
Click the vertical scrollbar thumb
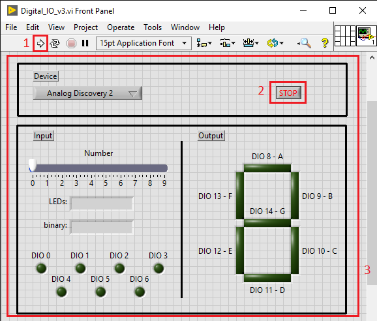(x=372, y=193)
